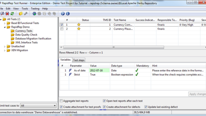Click the blue gear run tests icon

coord(34,14)
